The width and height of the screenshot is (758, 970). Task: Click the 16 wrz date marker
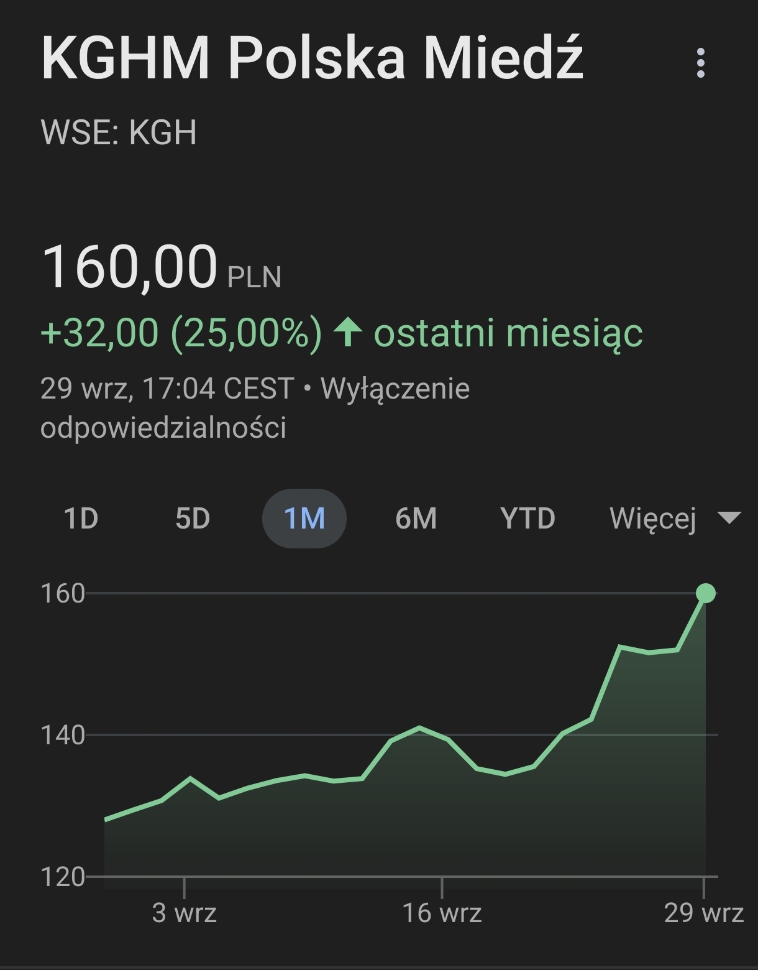[442, 913]
